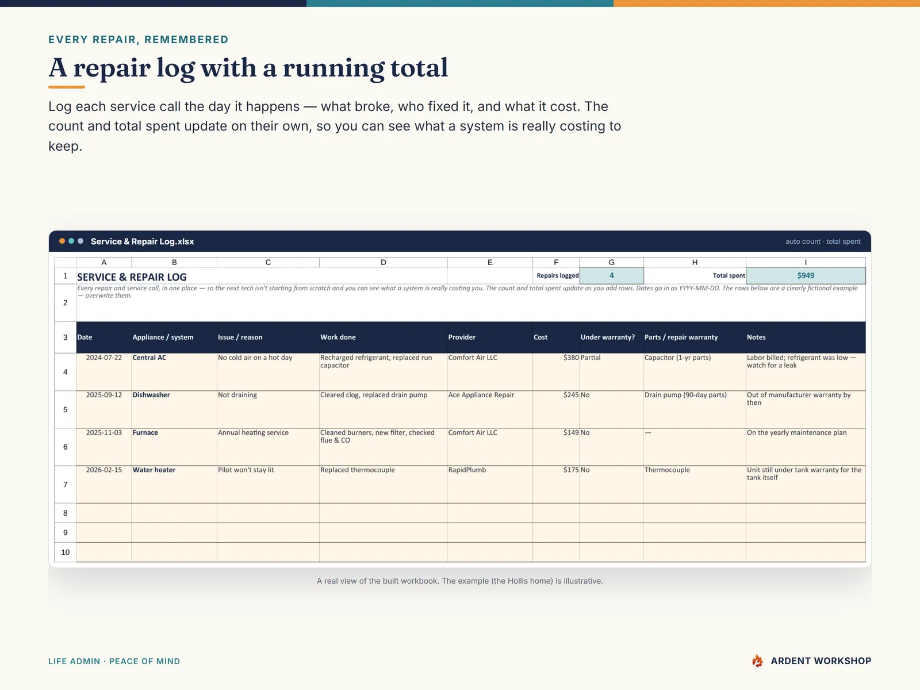Click the $149 cost cell
The height and width of the screenshot is (690, 920).
pyautogui.click(x=556, y=447)
